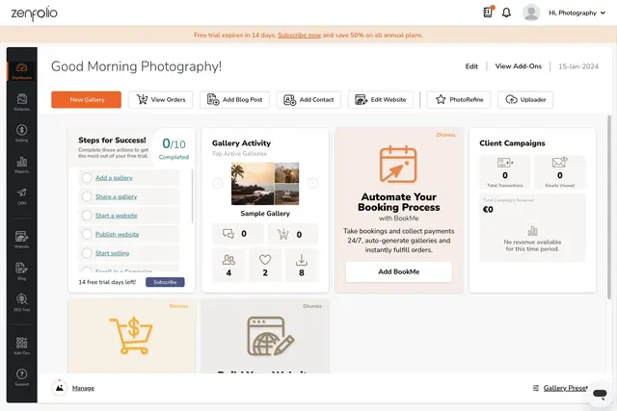Viewport: 617px width, 411px height.
Task: Open Website in the sidebar
Action: (x=21, y=240)
